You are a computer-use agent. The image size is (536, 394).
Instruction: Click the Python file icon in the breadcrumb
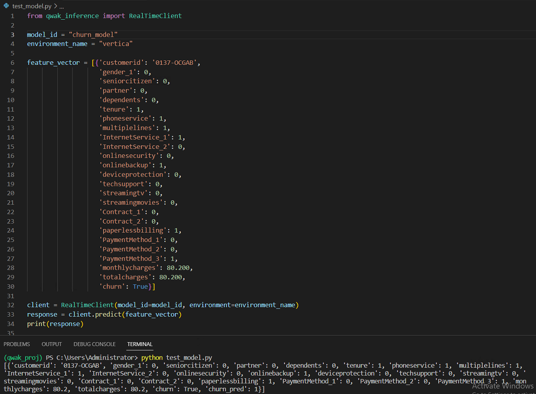tap(7, 6)
